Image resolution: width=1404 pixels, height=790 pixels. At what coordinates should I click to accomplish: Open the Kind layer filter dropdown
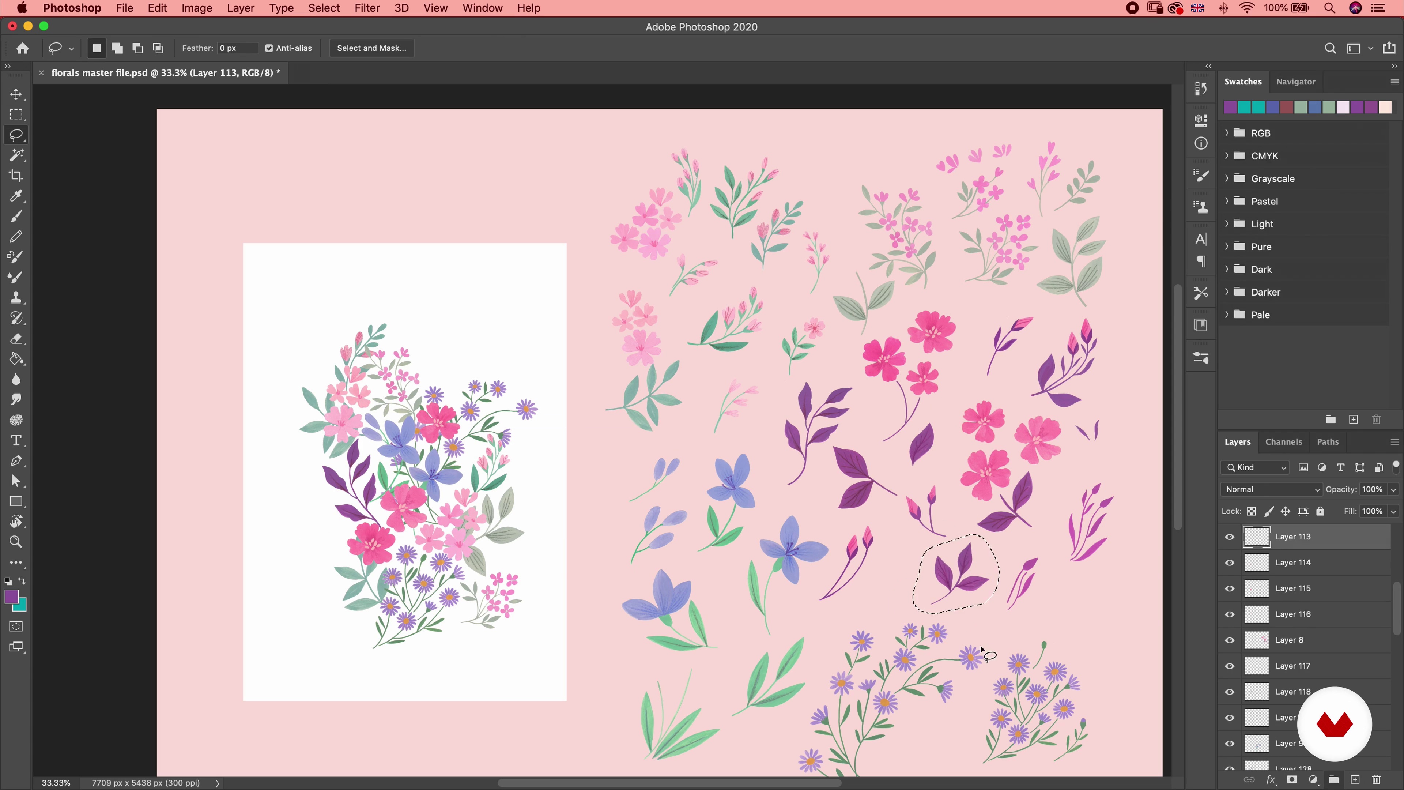[x=1255, y=467]
